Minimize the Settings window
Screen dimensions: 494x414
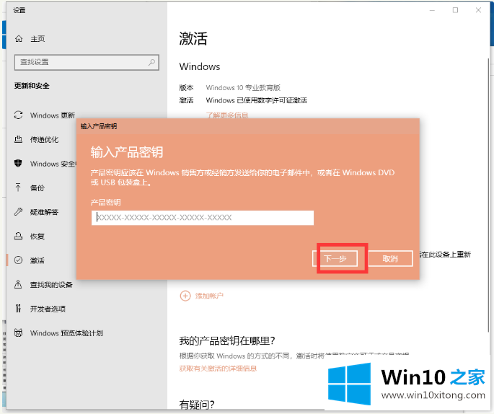(x=432, y=10)
